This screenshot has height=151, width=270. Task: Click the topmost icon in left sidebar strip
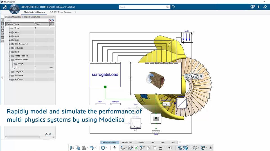[x=3, y=20]
